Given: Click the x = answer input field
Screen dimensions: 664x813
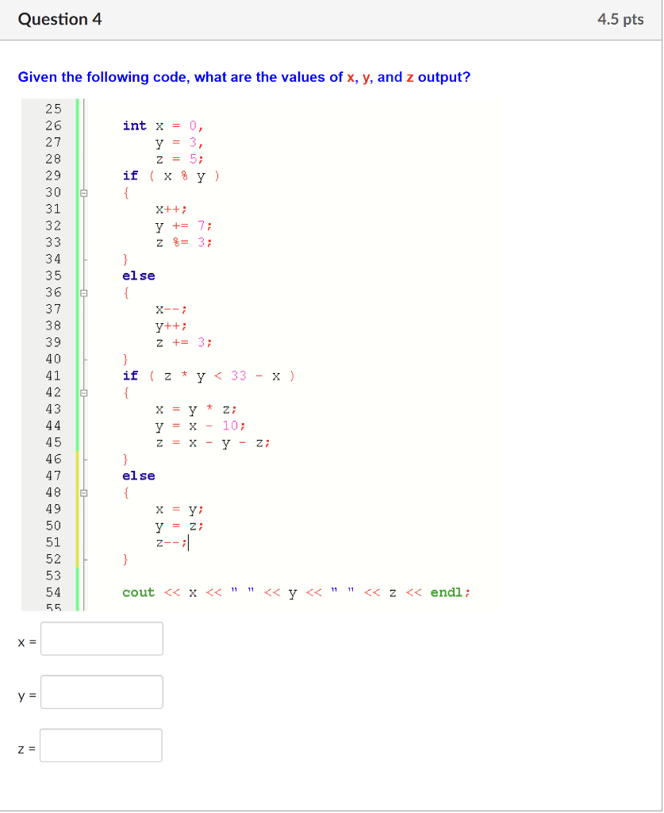Looking at the screenshot, I should pyautogui.click(x=102, y=639).
